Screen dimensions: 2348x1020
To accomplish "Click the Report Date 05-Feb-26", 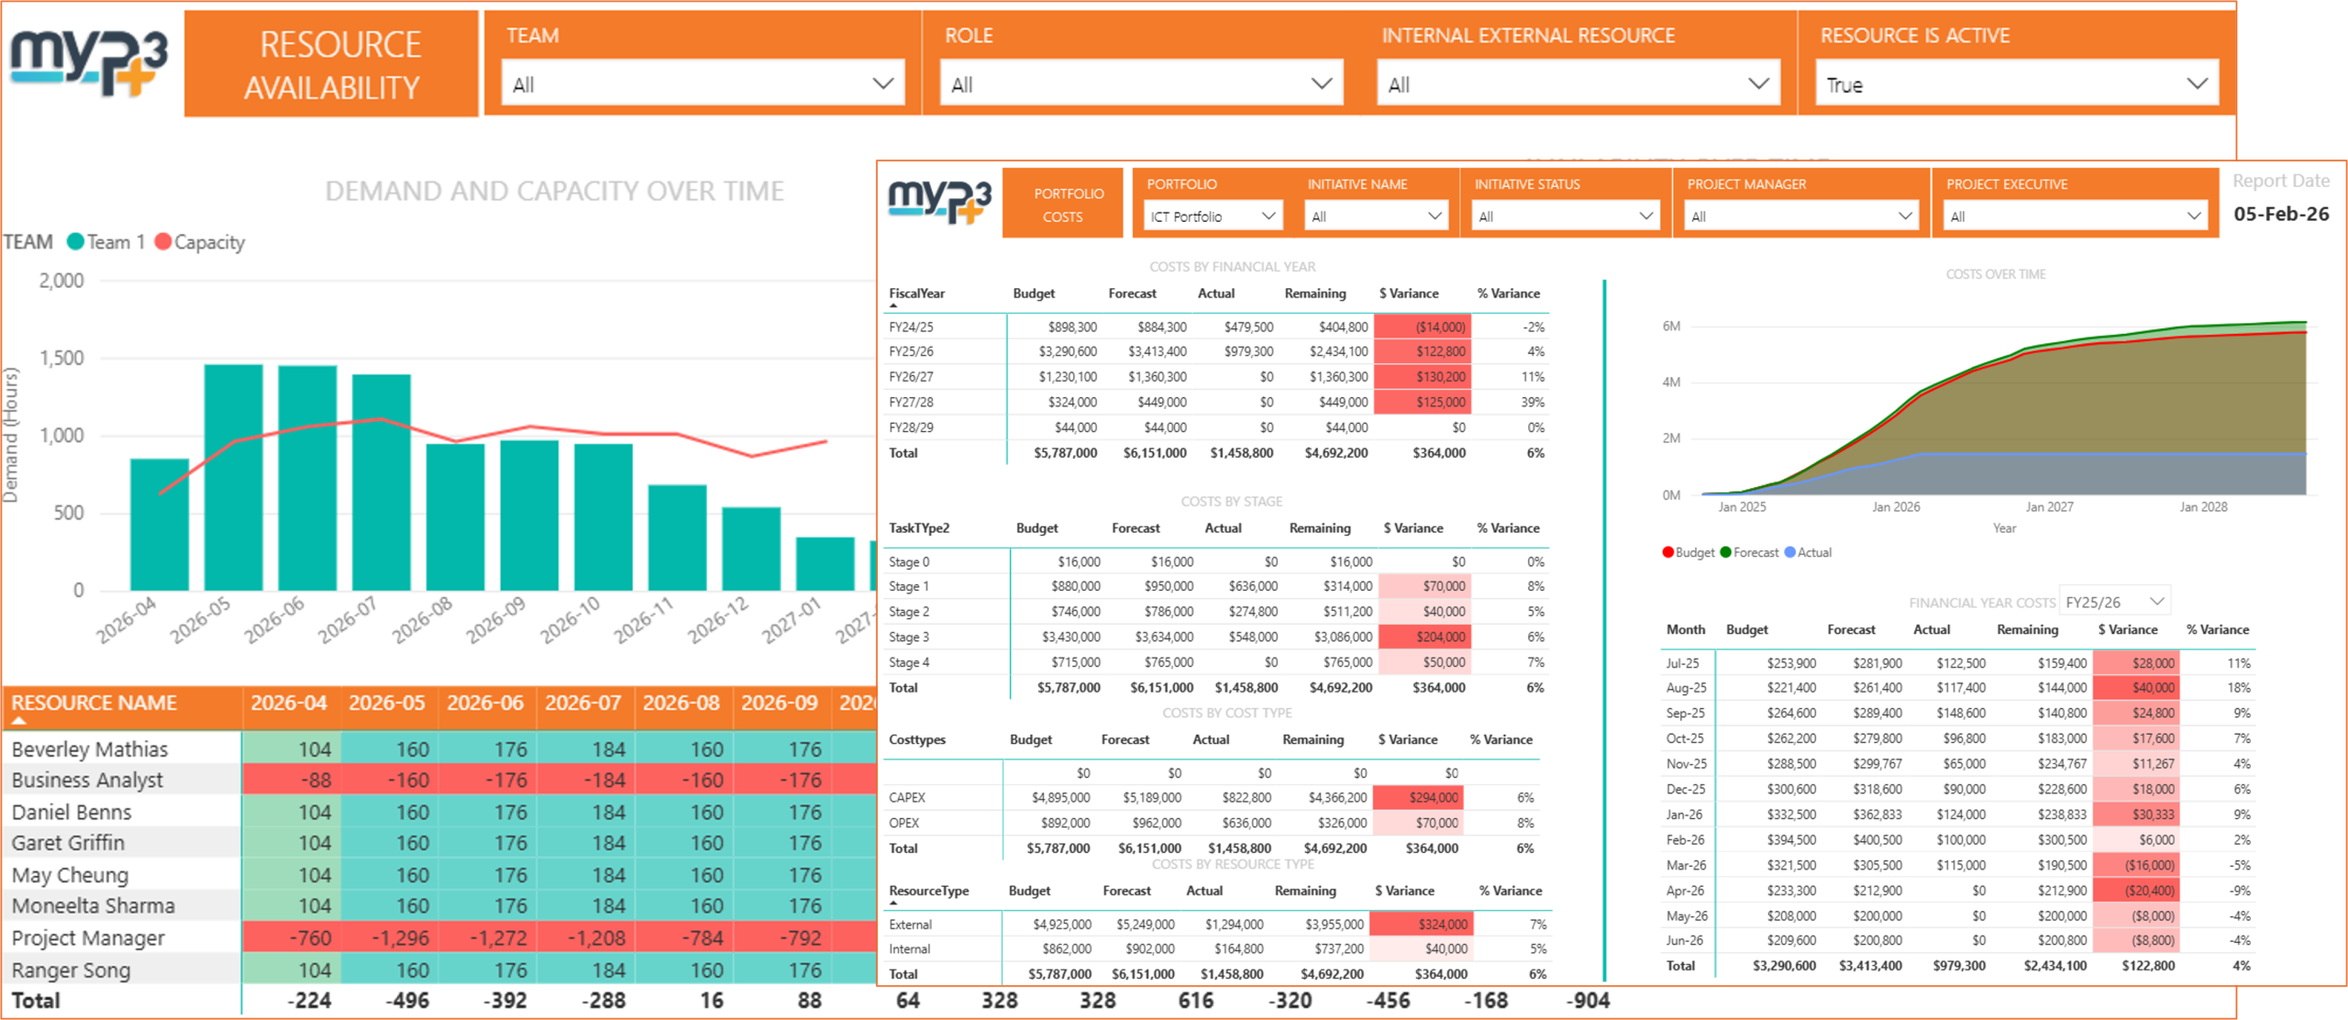I will (x=2281, y=212).
